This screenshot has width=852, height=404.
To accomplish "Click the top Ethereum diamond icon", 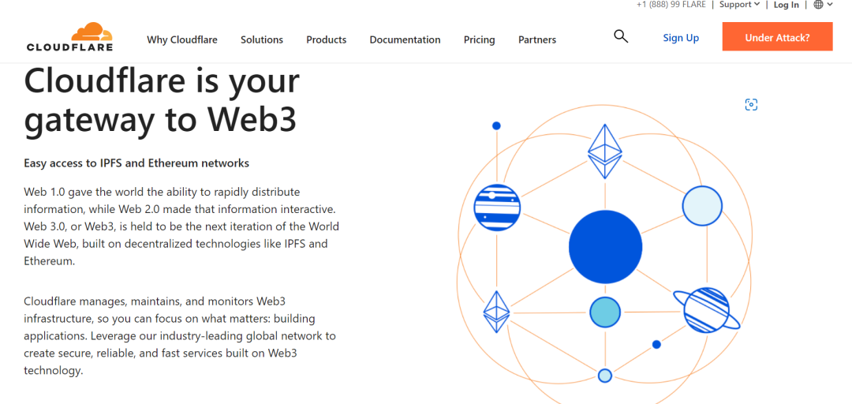I will pos(605,151).
